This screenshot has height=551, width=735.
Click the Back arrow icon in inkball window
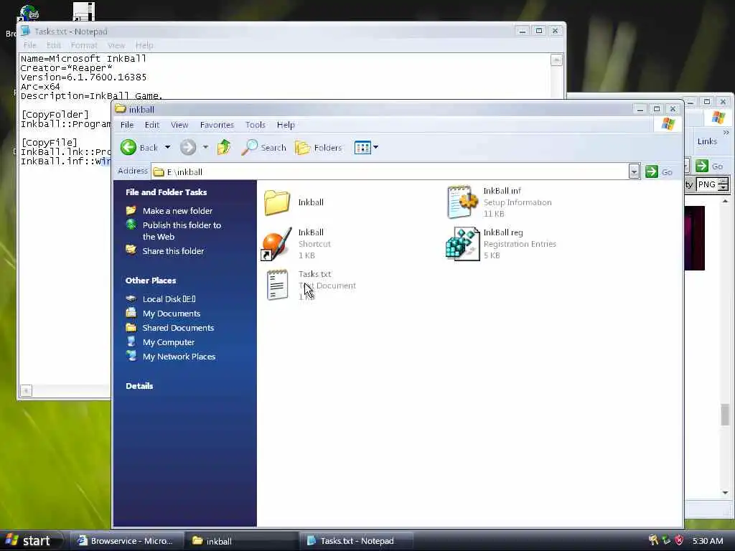(128, 148)
